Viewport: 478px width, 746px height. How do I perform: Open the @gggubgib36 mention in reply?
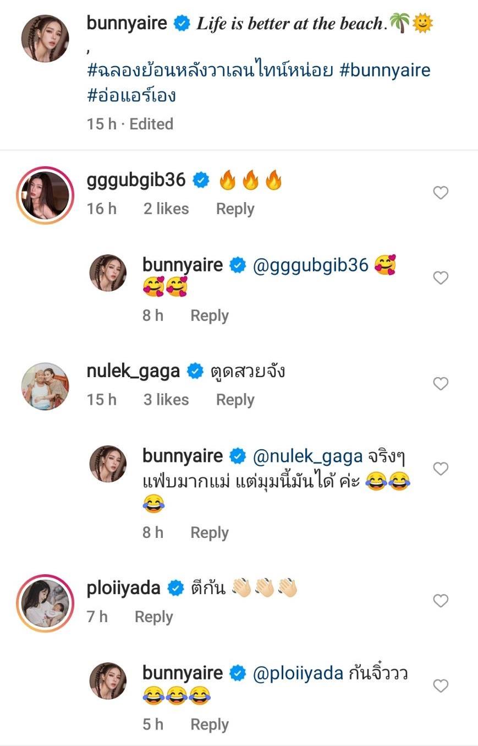click(x=310, y=265)
